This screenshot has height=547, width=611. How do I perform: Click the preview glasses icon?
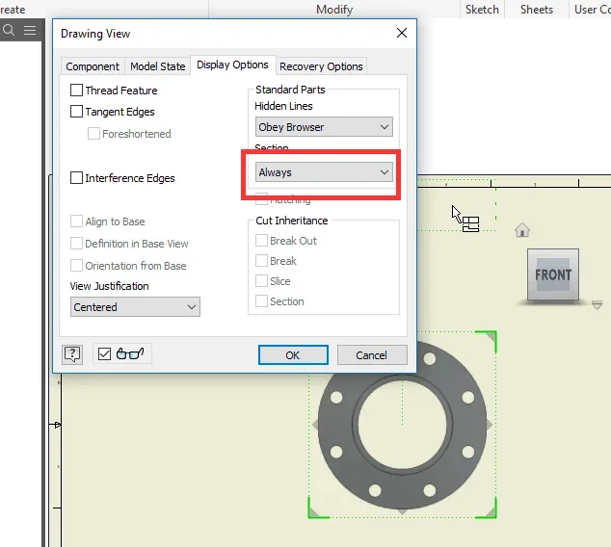[x=130, y=353]
